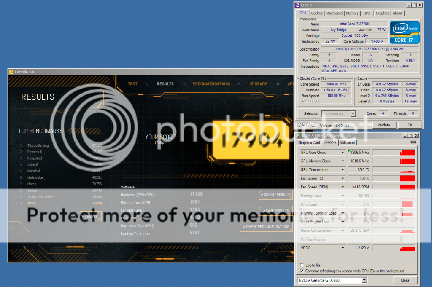The width and height of the screenshot is (432, 287).
Task: Click the GPU-Z title bar icon
Action: [299, 136]
